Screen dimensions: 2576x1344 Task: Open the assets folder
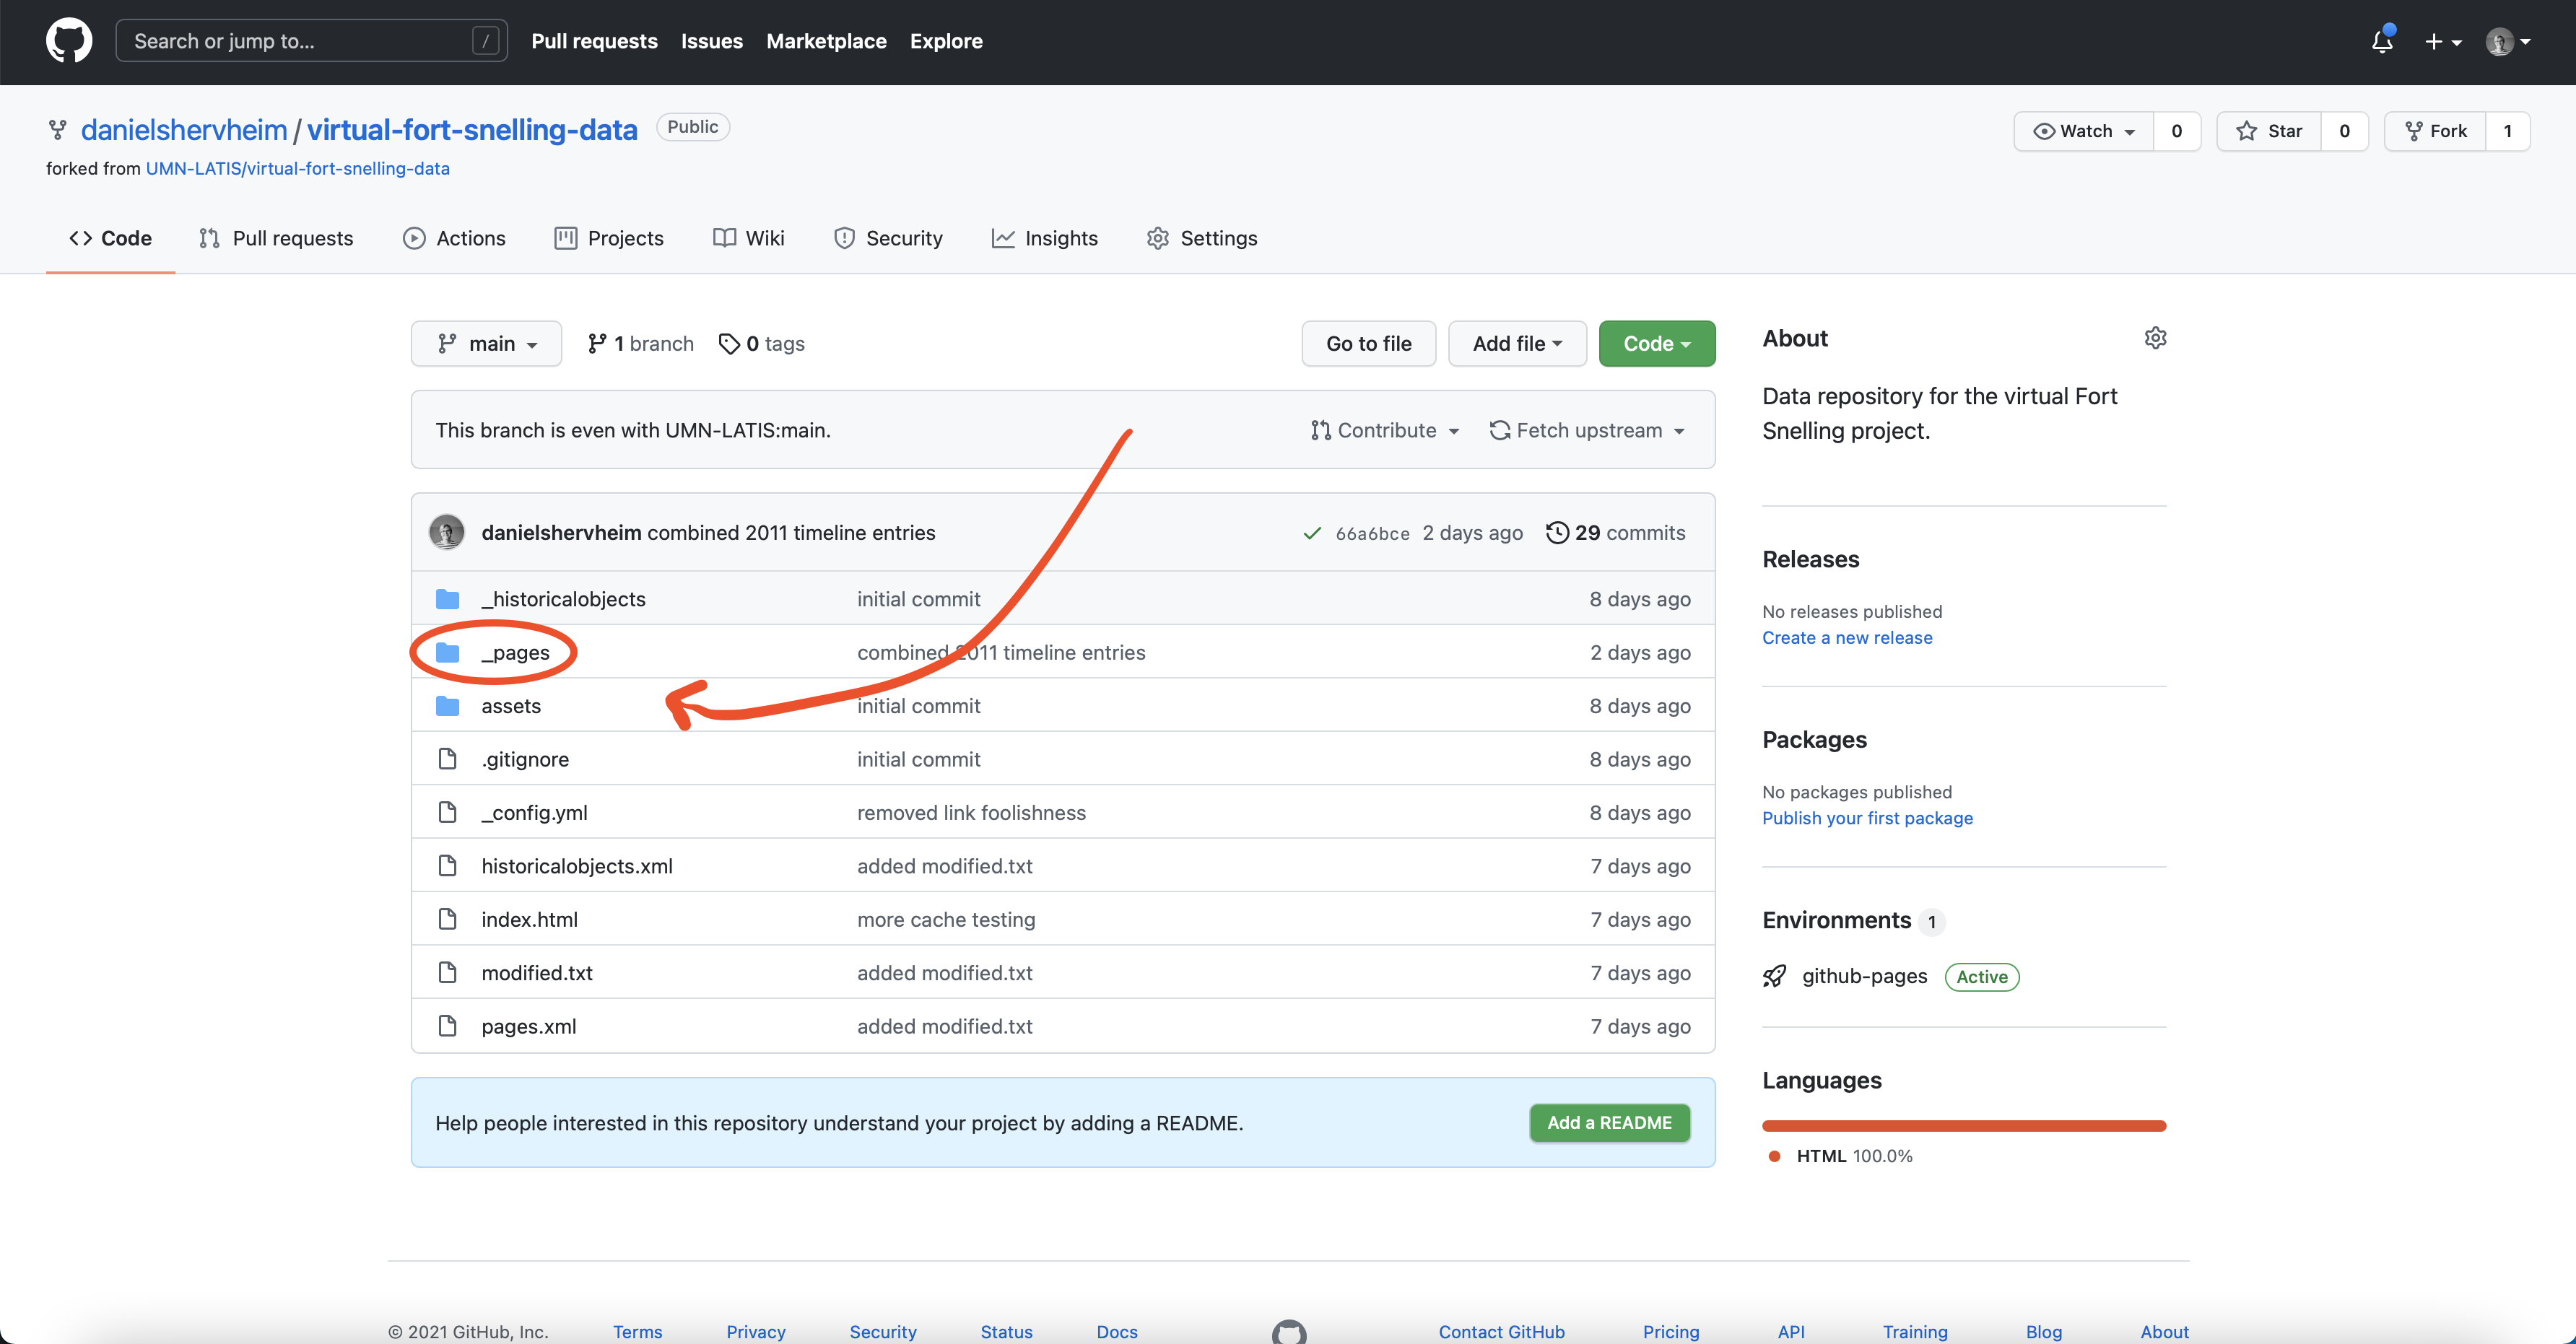511,705
